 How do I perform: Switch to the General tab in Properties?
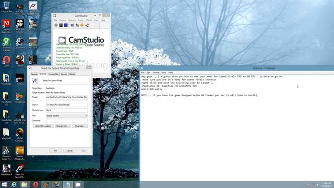coord(34,74)
